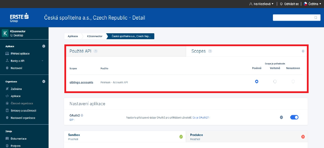Click the Erste Group logo
Screen dimensions: 324x148
pos(19,17)
